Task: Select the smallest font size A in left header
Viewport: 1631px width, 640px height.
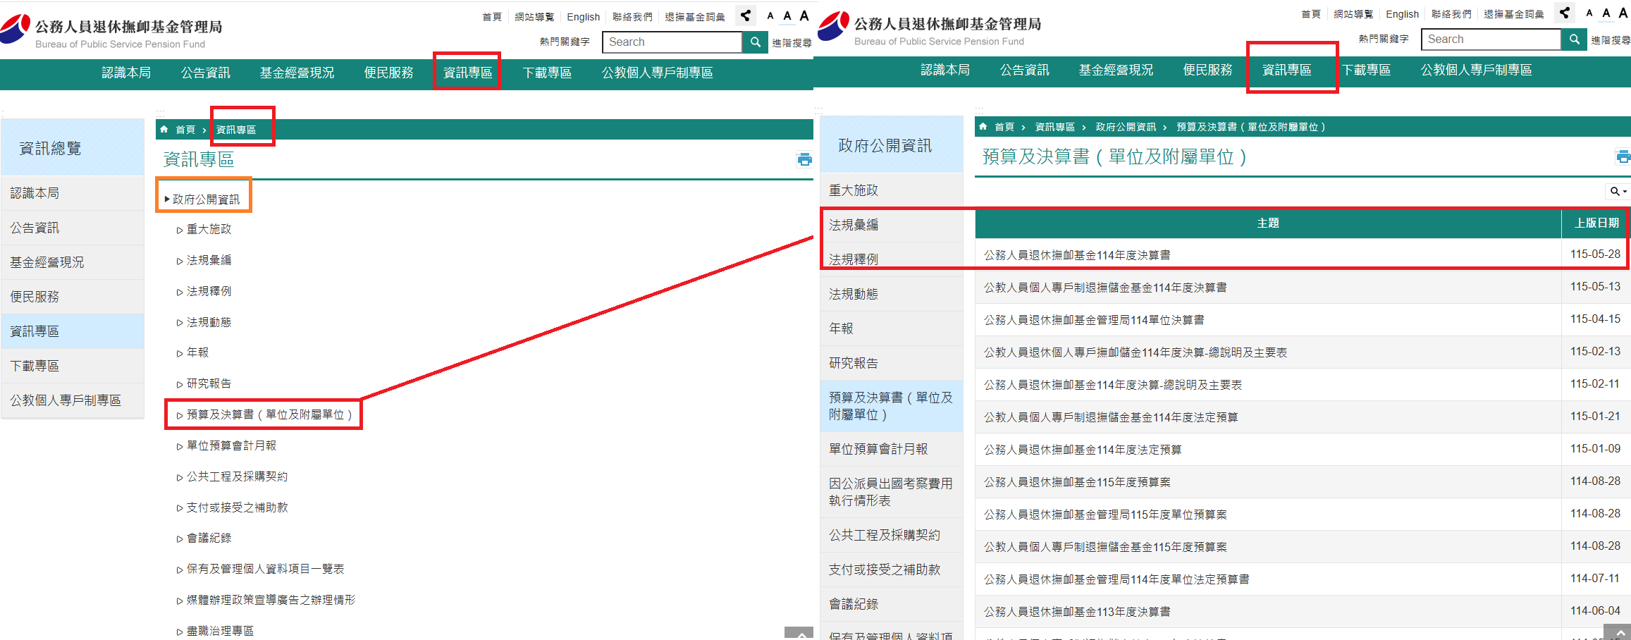Action: pyautogui.click(x=770, y=16)
